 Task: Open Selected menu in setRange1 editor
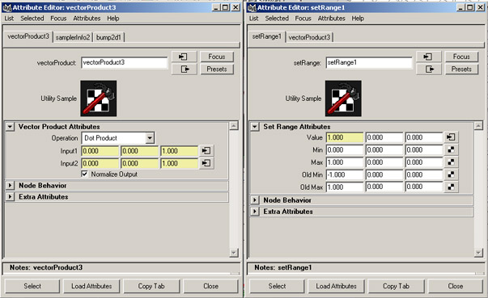tap(277, 19)
